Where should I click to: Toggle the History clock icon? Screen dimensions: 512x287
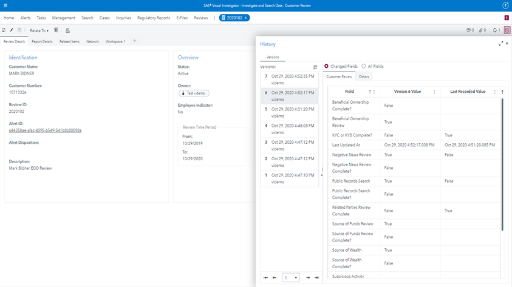point(507,30)
